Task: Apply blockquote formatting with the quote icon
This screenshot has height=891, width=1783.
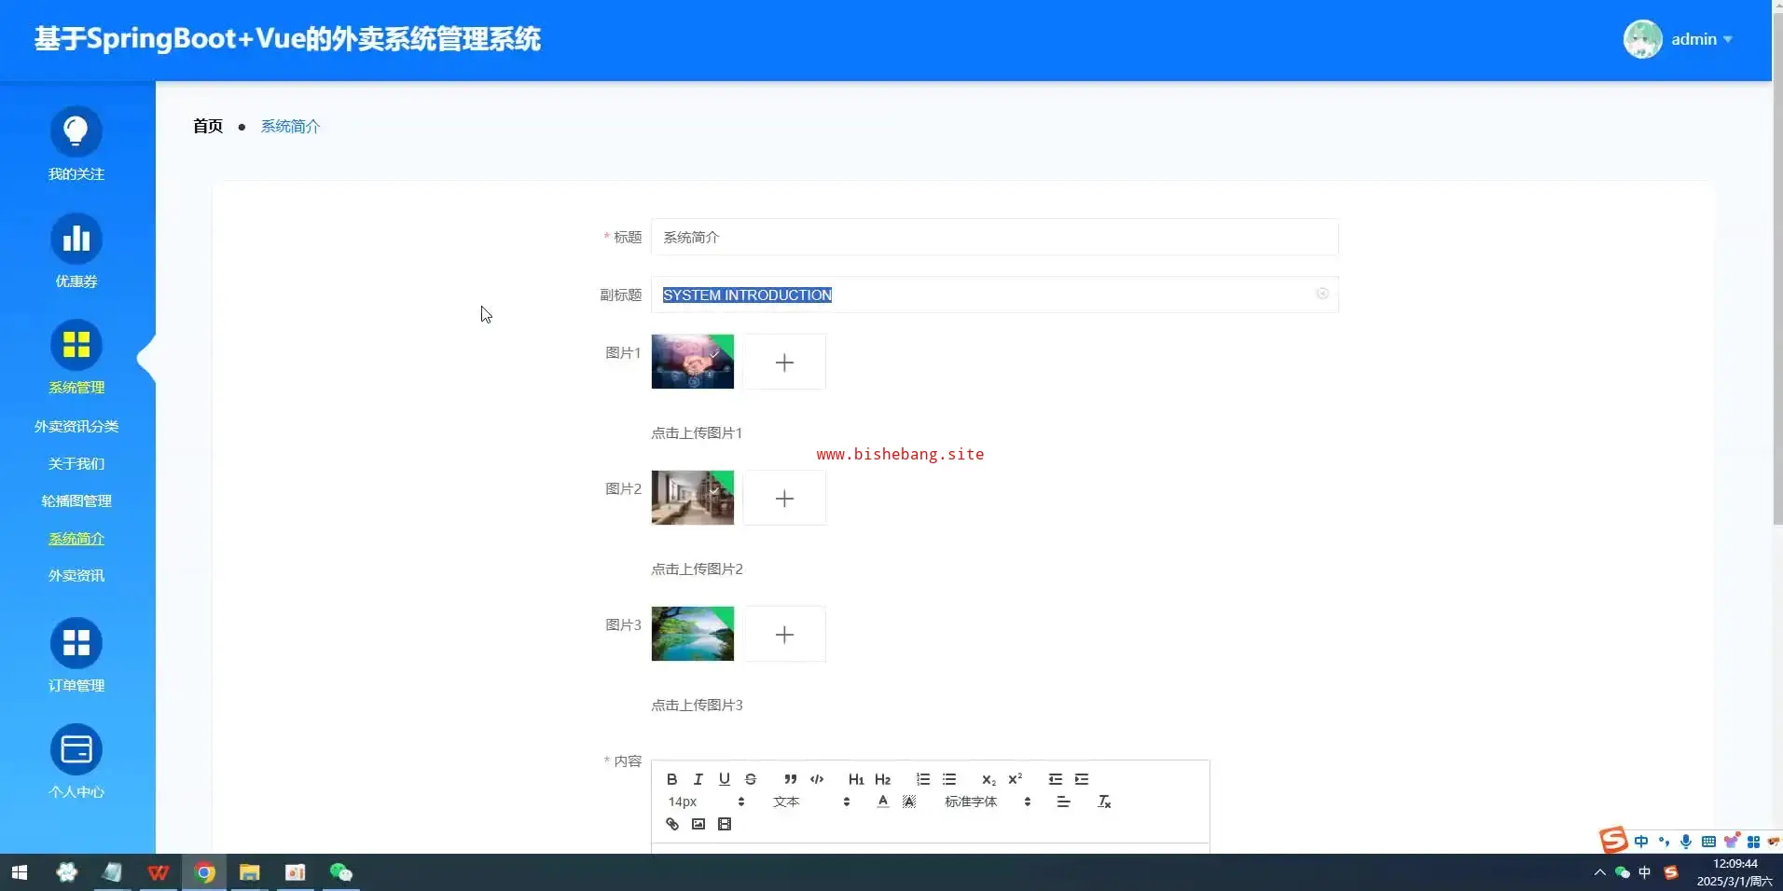Action: pos(790,779)
